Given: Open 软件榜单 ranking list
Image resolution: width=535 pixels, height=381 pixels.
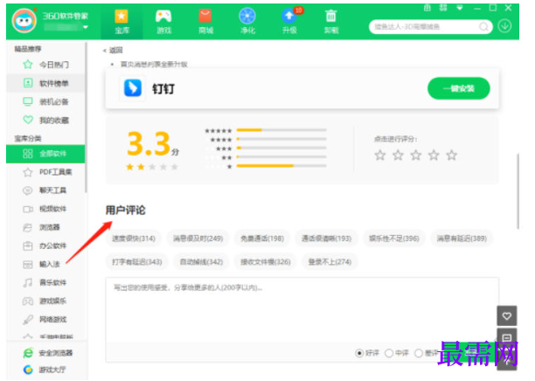Looking at the screenshot, I should tap(45, 83).
